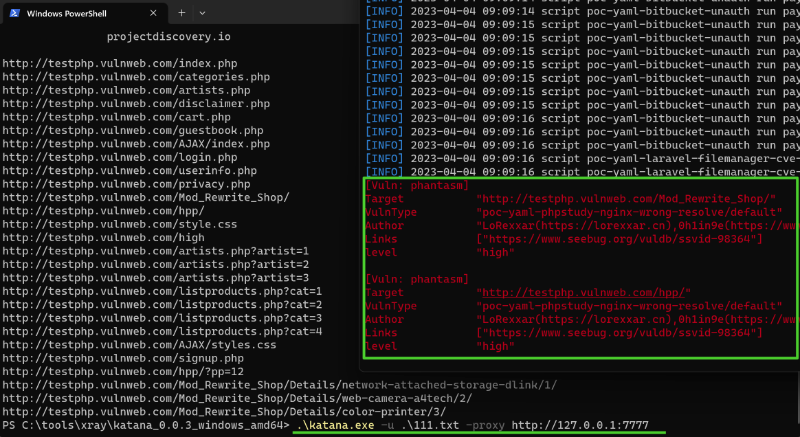Click the PS C:\tools\xray prompt path
The image size is (800, 437).
point(146,425)
